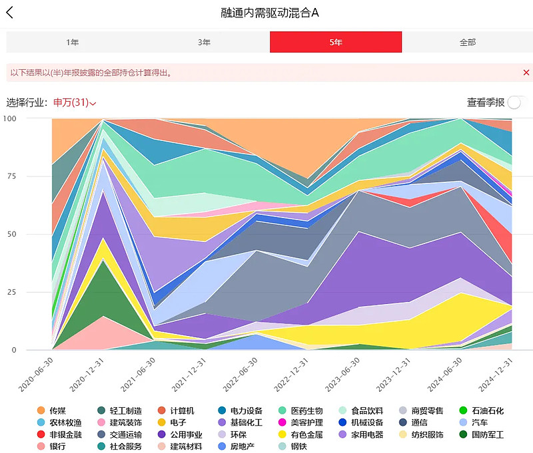The height and width of the screenshot is (453, 533).
Task: Toggle the 食品饮料 legend entry
Action: pos(360,410)
